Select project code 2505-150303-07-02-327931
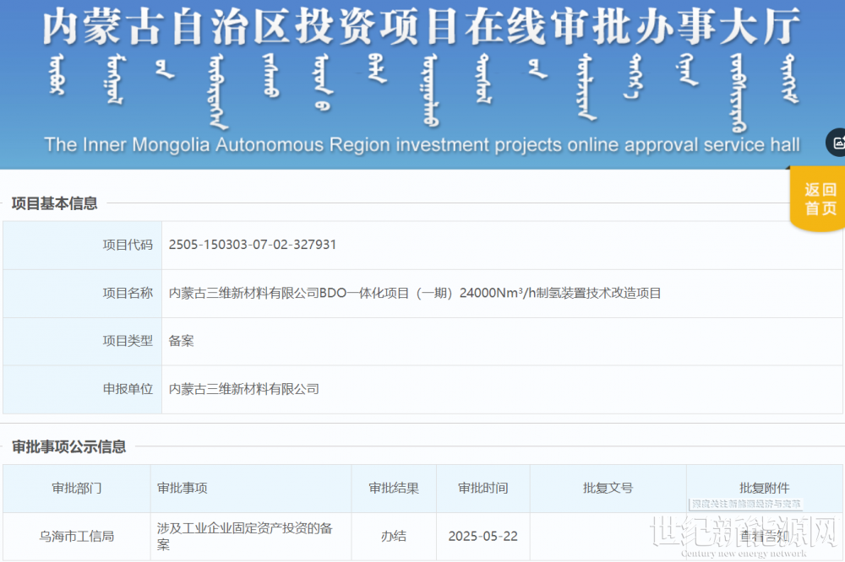845x562 pixels. (x=252, y=245)
